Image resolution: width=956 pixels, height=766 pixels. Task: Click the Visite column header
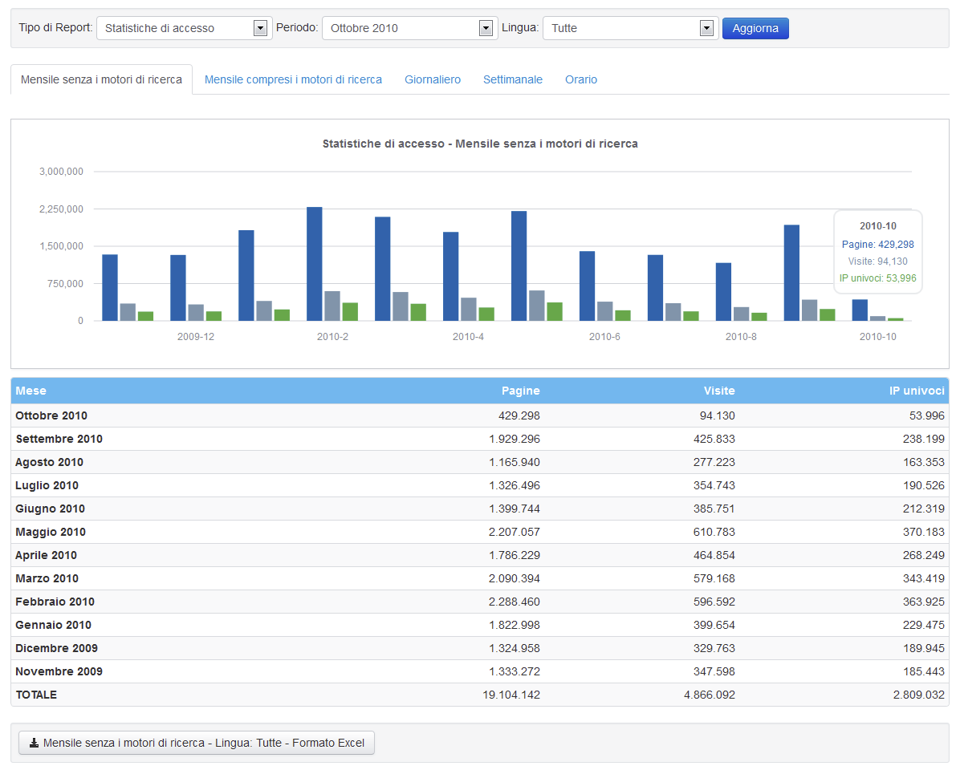[x=719, y=391]
